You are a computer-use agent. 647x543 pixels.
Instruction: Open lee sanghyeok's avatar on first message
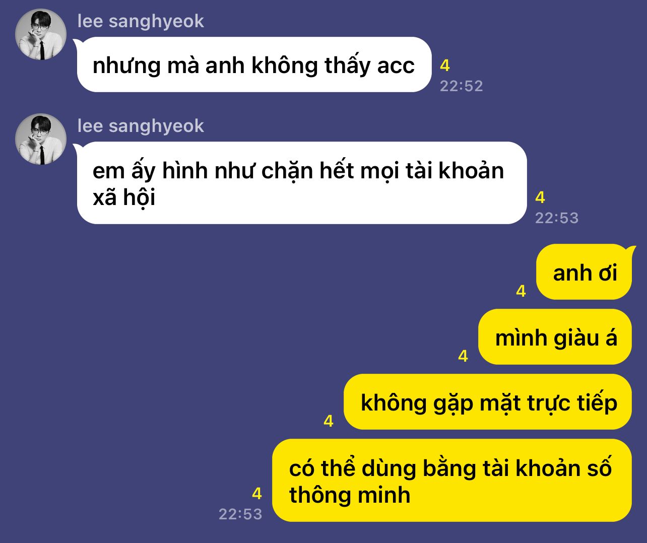41,34
